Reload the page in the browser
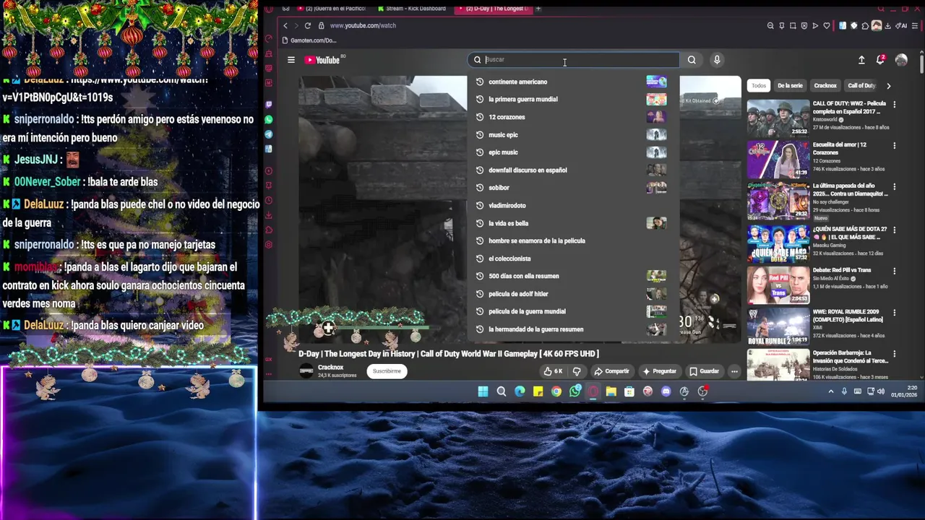Viewport: 925px width, 520px height. pyautogui.click(x=308, y=25)
